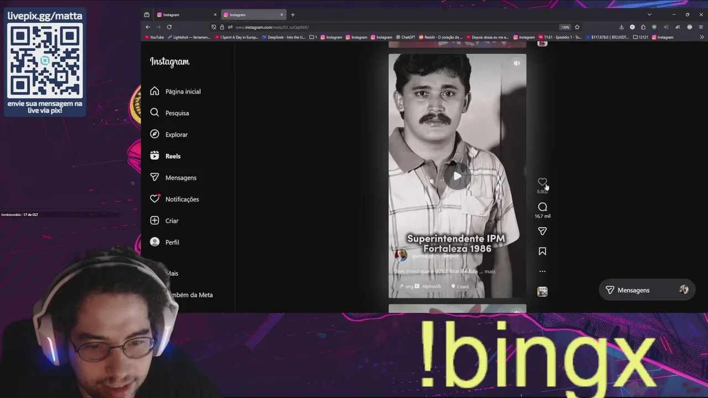Click the Instagram logo in sidebar
This screenshot has height=398, width=708.
169,62
